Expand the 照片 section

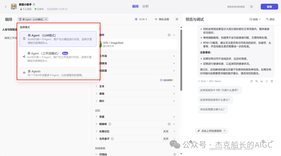[97, 101]
